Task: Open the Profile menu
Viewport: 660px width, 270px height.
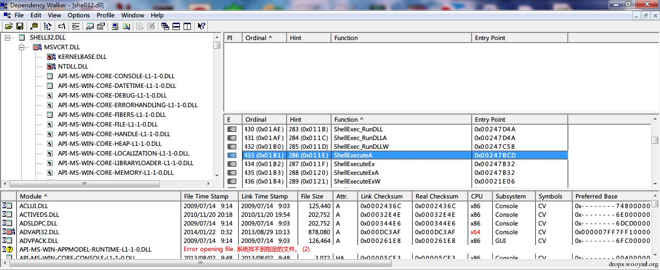Action: [105, 15]
